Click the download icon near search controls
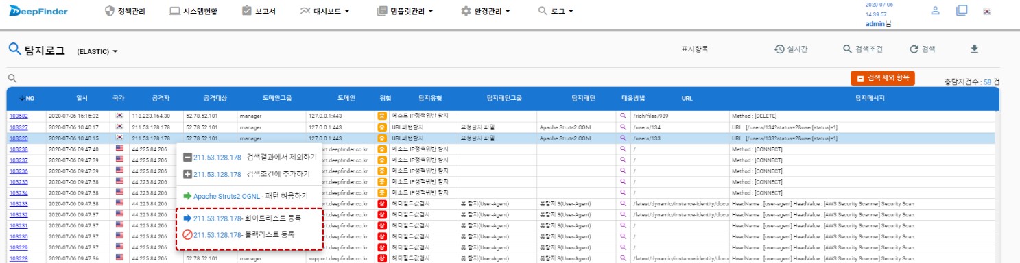This screenshot has width=1020, height=263. [974, 49]
